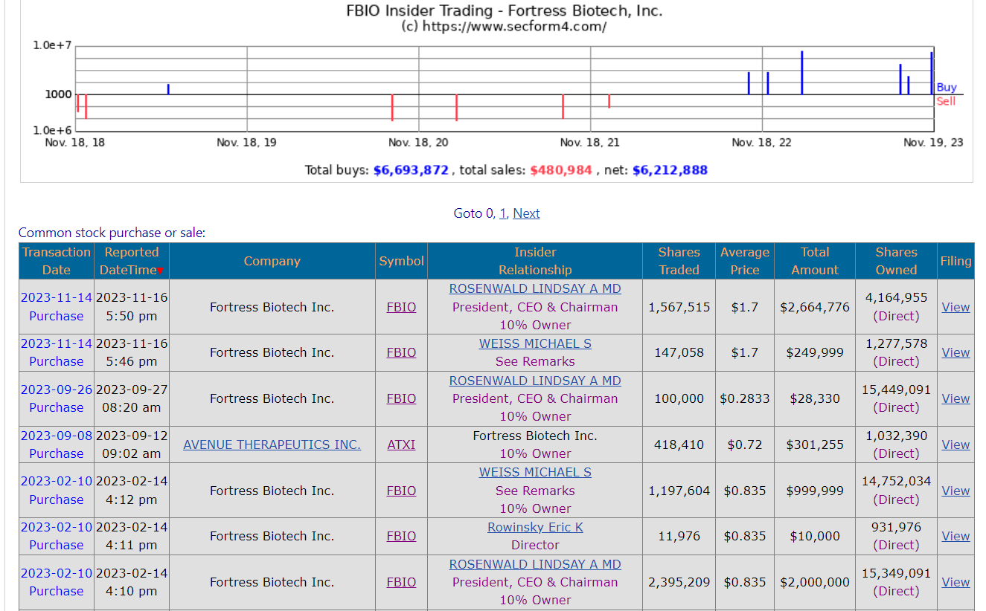This screenshot has height=611, width=986.
Task: Sort by Transaction Date column header
Action: tap(57, 261)
